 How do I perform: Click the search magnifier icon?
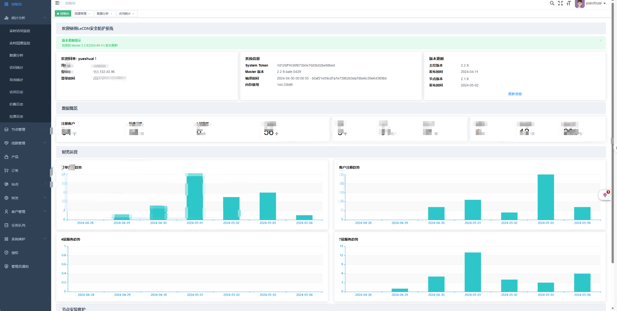[552, 3]
